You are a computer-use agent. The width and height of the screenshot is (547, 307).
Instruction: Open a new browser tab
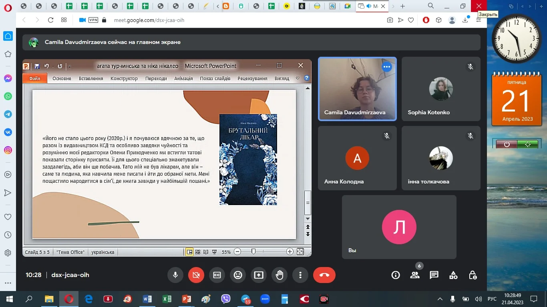pos(402,6)
